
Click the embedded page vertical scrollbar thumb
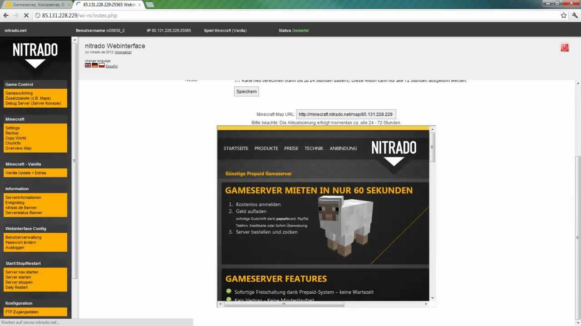tap(433, 148)
